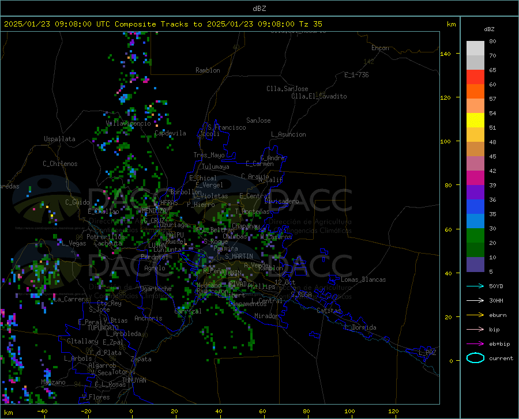Click the Capdevila map label
The height and width of the screenshot is (419, 519).
170,133
